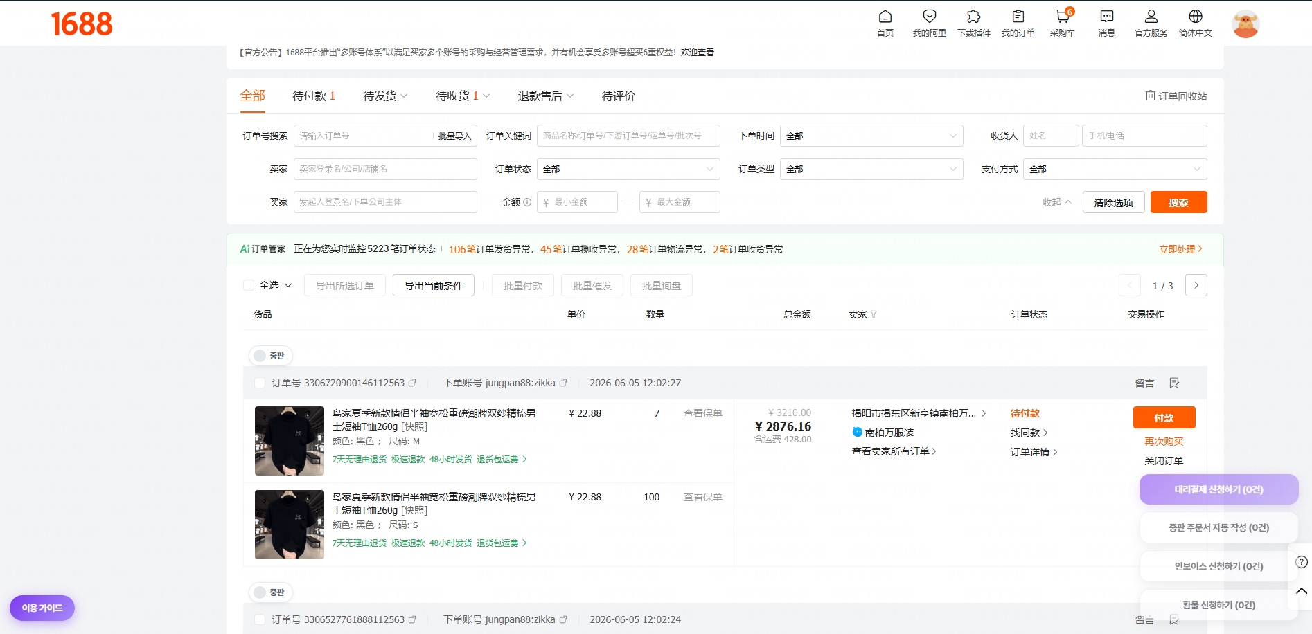Screen dimensions: 1312x634
Task: Click 查看保单 for size M item
Action: [702, 413]
